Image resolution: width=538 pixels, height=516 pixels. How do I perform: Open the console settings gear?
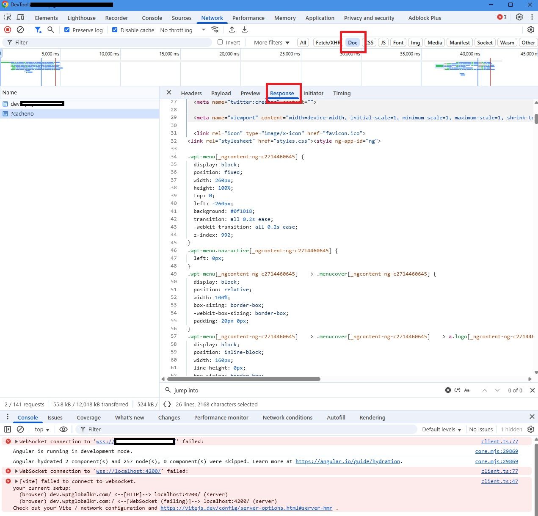pyautogui.click(x=531, y=429)
